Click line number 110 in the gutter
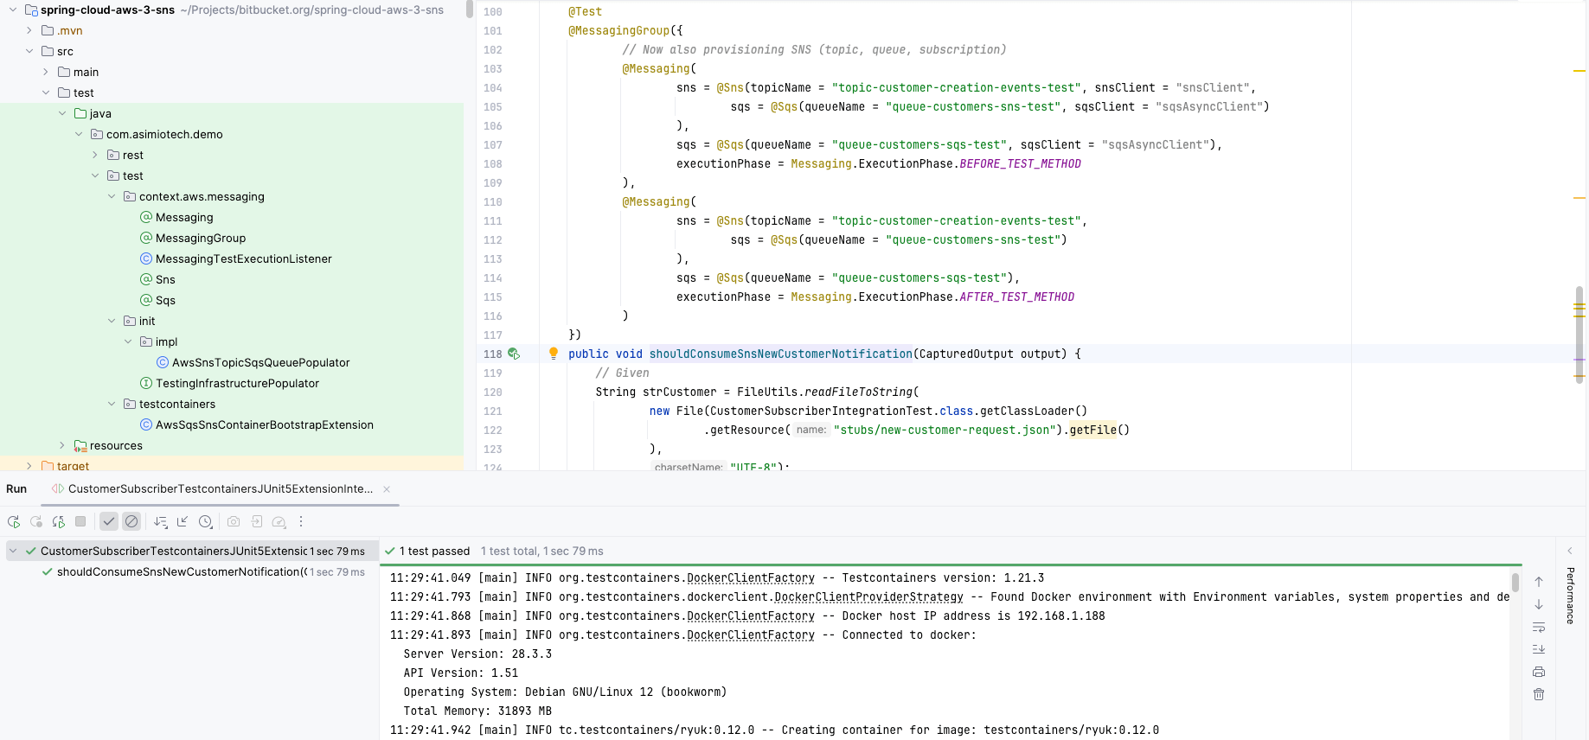 click(492, 201)
